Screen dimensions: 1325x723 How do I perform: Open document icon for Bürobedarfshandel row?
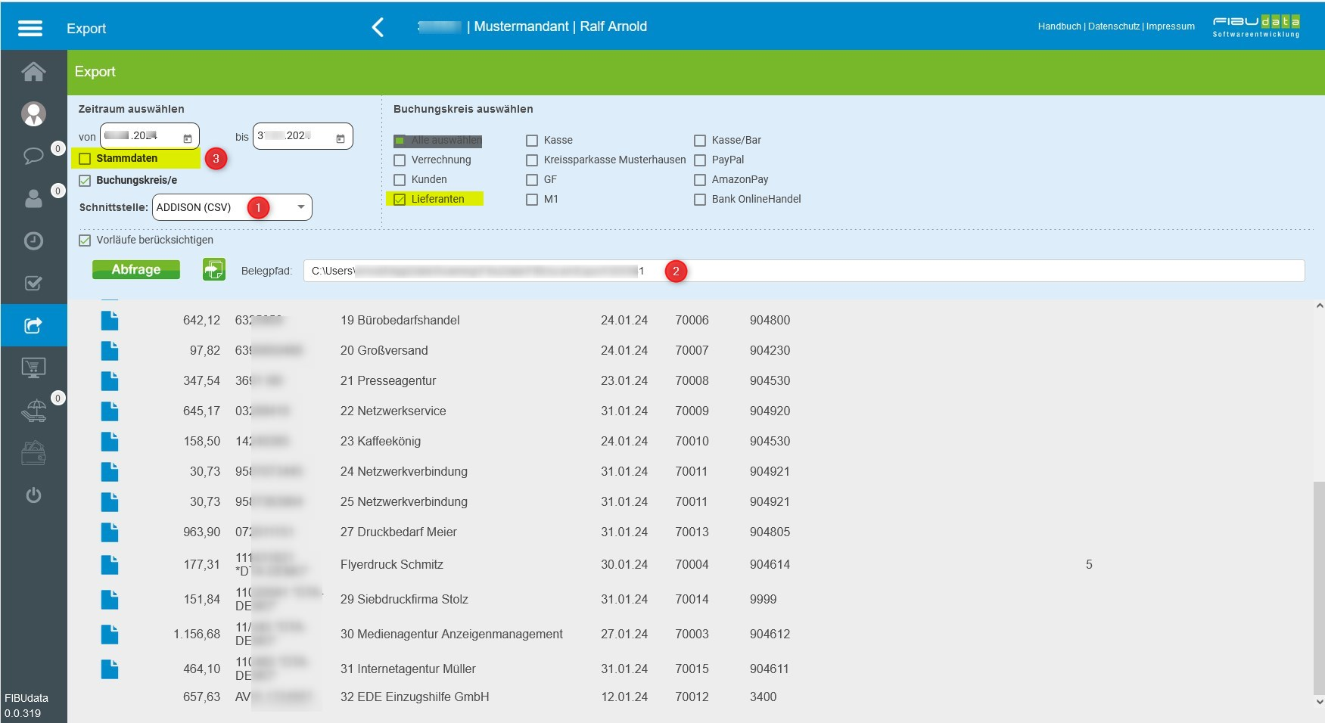(x=110, y=321)
